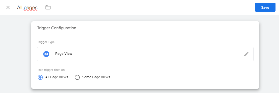
Task: Click the "All pages" trigger name field
Action: [x=29, y=8]
